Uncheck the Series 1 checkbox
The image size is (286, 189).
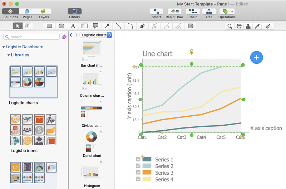point(138,159)
